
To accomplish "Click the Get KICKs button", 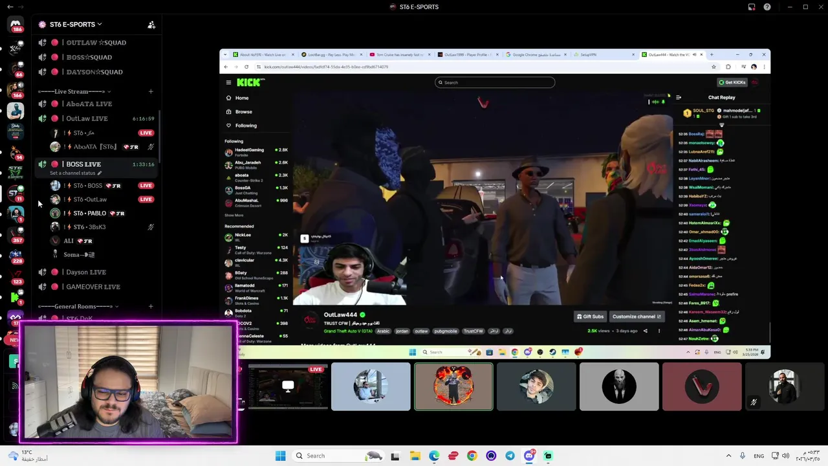I will click(x=733, y=82).
